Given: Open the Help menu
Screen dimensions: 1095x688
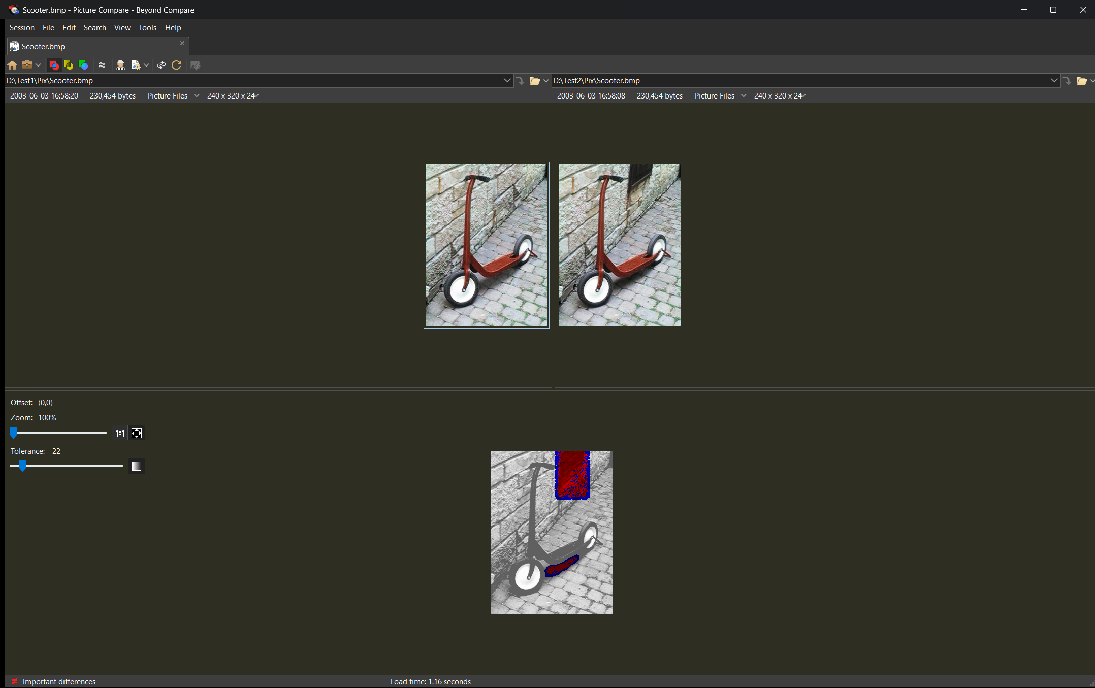Looking at the screenshot, I should click(173, 28).
